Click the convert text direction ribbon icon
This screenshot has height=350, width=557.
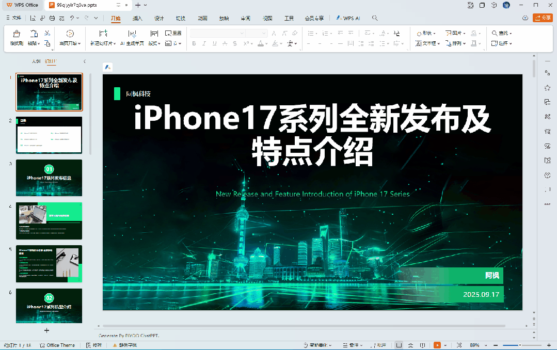(397, 33)
